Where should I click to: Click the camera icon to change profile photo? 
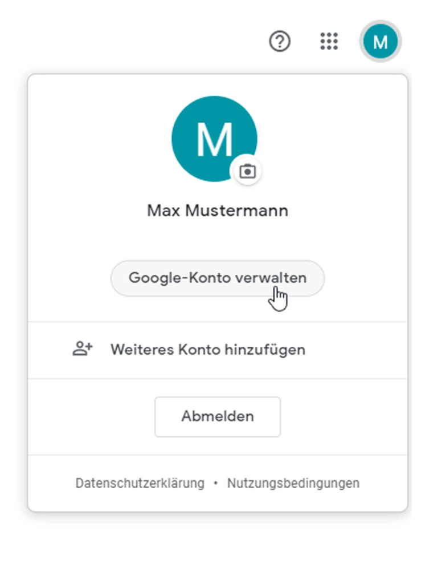click(x=247, y=171)
